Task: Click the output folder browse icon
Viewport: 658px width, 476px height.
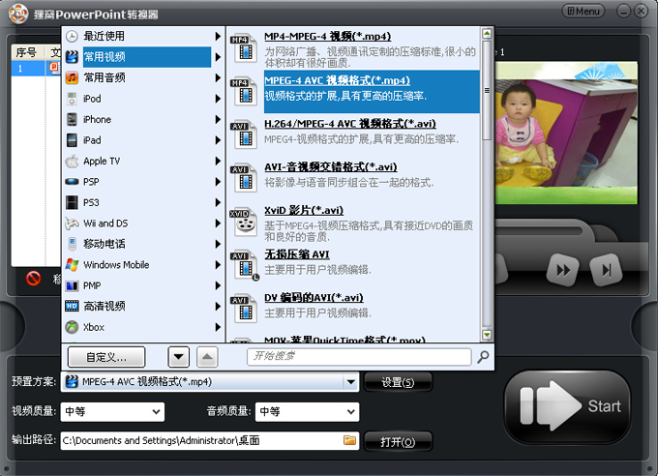Action: pyautogui.click(x=349, y=440)
